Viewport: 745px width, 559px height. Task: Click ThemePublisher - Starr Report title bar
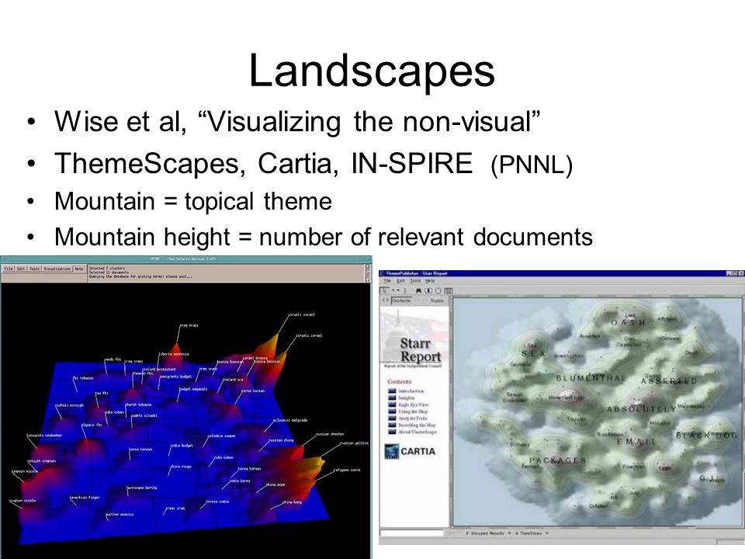[562, 273]
